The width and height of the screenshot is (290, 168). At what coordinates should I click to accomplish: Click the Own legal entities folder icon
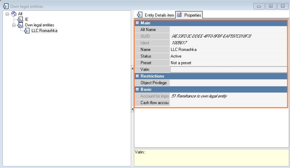point(20,25)
